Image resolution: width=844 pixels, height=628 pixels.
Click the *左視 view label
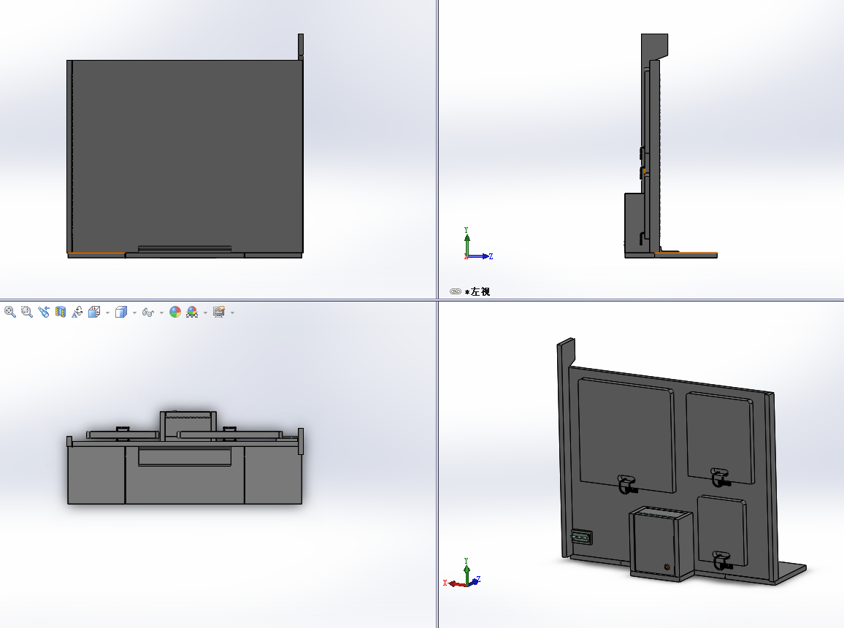click(x=477, y=291)
